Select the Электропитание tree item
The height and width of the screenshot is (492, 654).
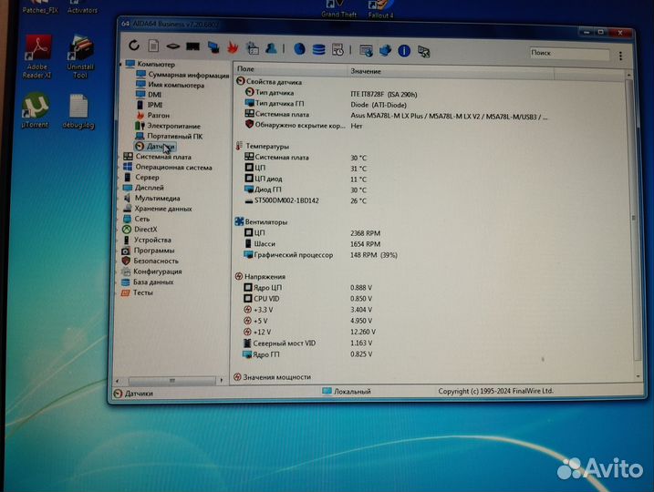point(173,126)
